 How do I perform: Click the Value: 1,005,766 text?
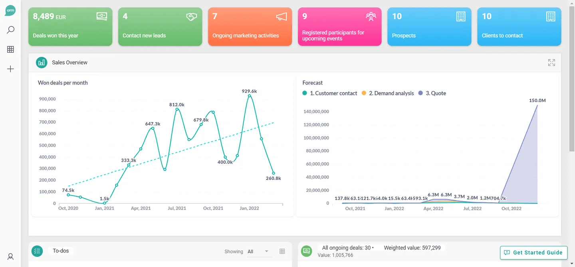tap(335, 255)
